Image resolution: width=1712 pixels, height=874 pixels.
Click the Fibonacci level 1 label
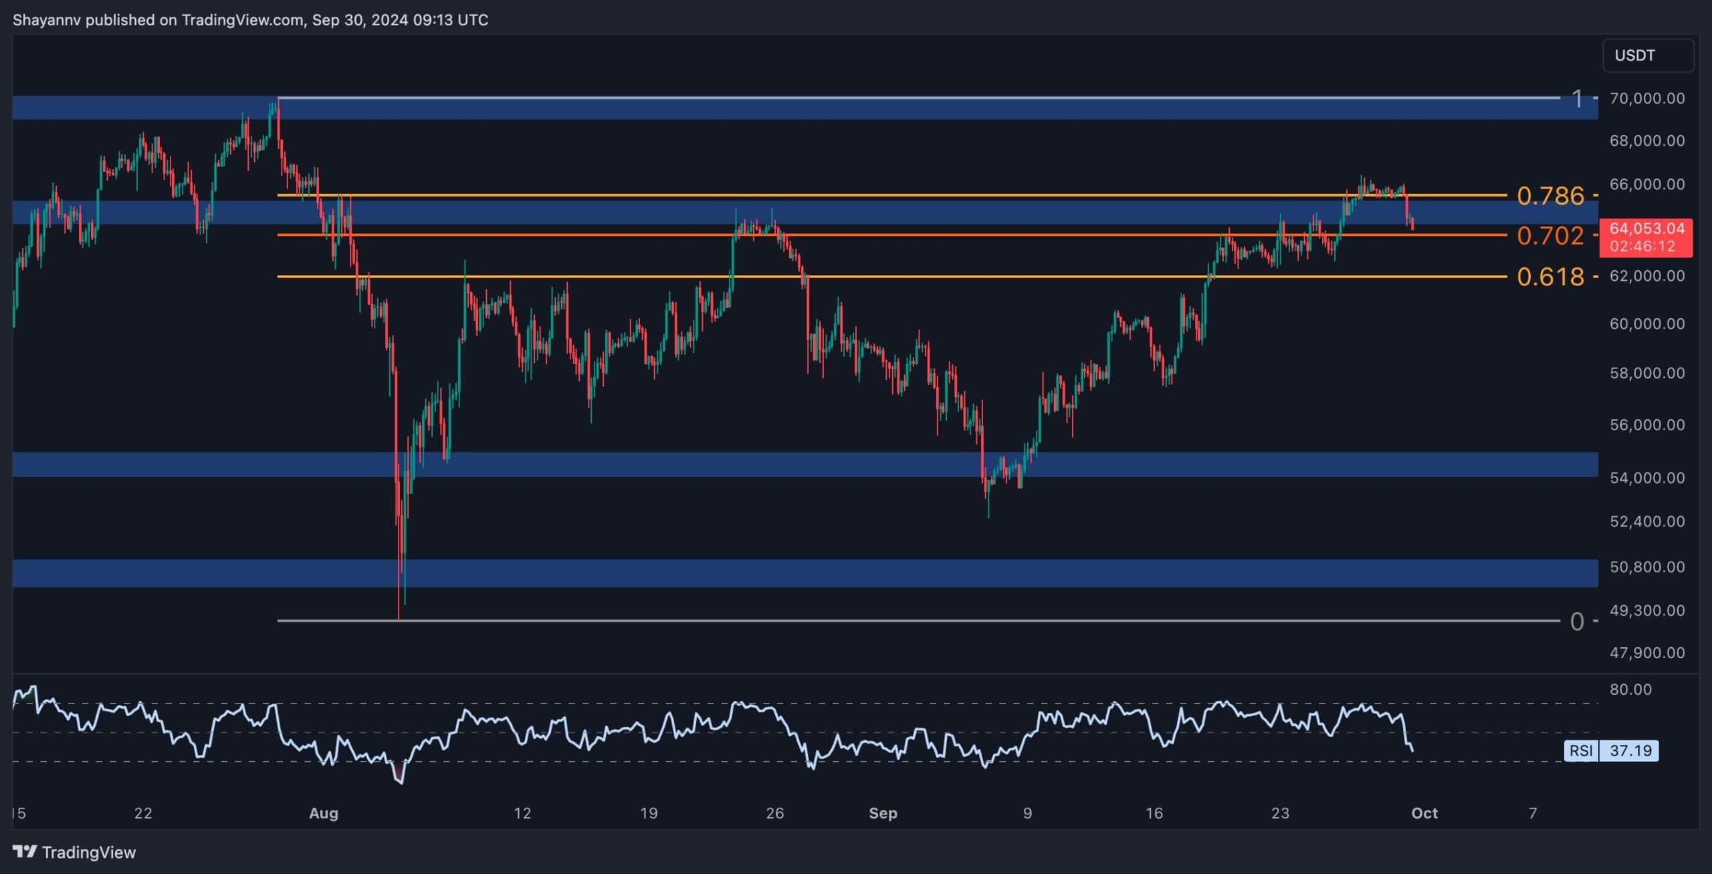[x=1578, y=99]
